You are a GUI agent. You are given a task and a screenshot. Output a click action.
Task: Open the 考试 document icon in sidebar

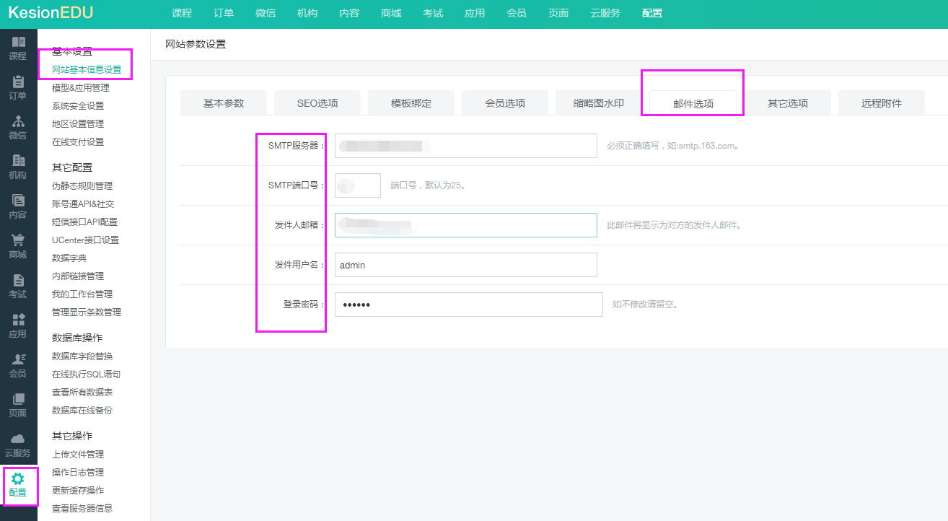[x=19, y=281]
